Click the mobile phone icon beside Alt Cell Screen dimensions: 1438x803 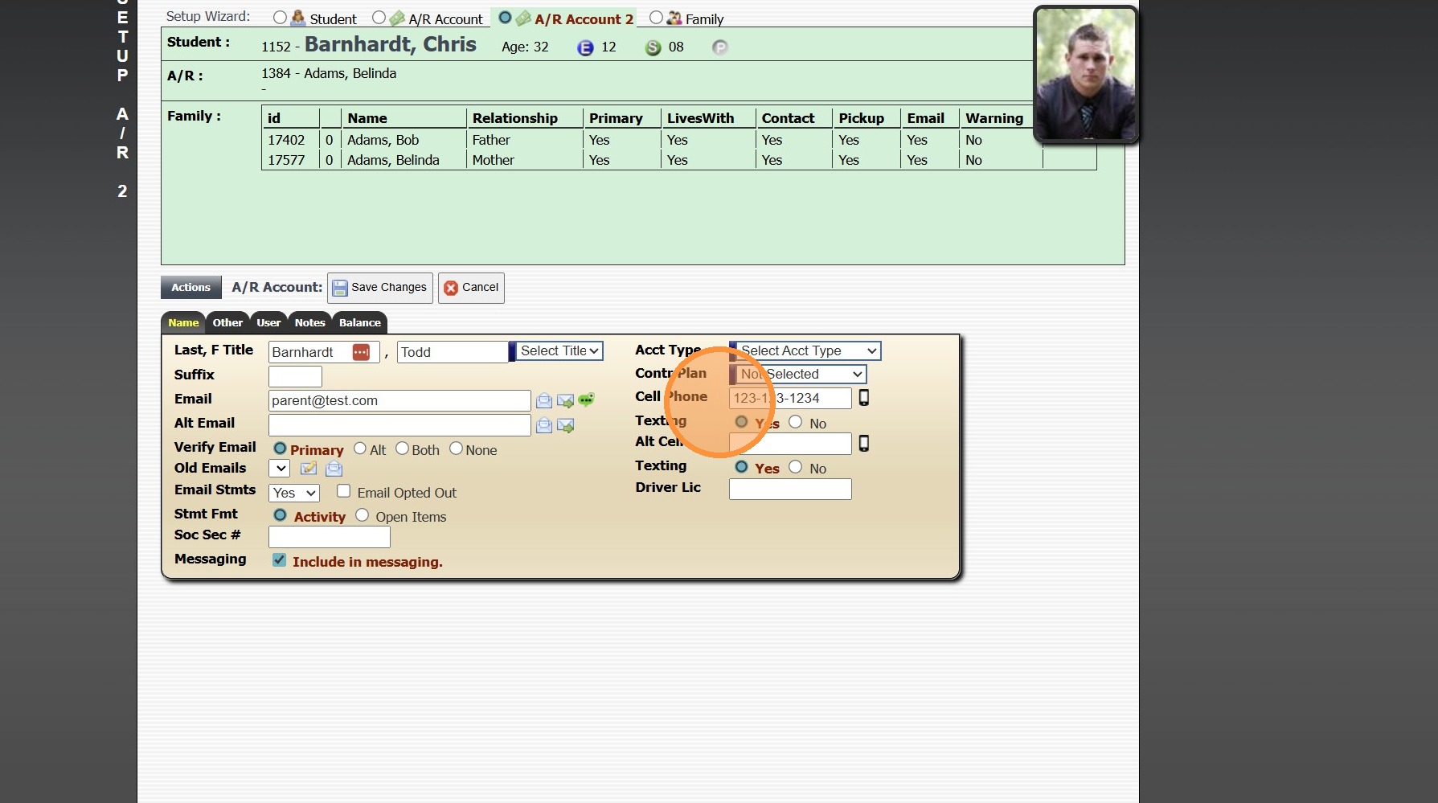[x=864, y=443]
